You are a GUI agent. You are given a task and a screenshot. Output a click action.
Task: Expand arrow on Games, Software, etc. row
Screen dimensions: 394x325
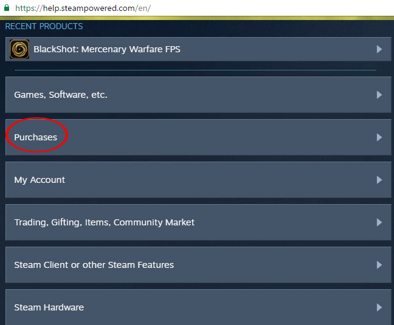tap(379, 95)
